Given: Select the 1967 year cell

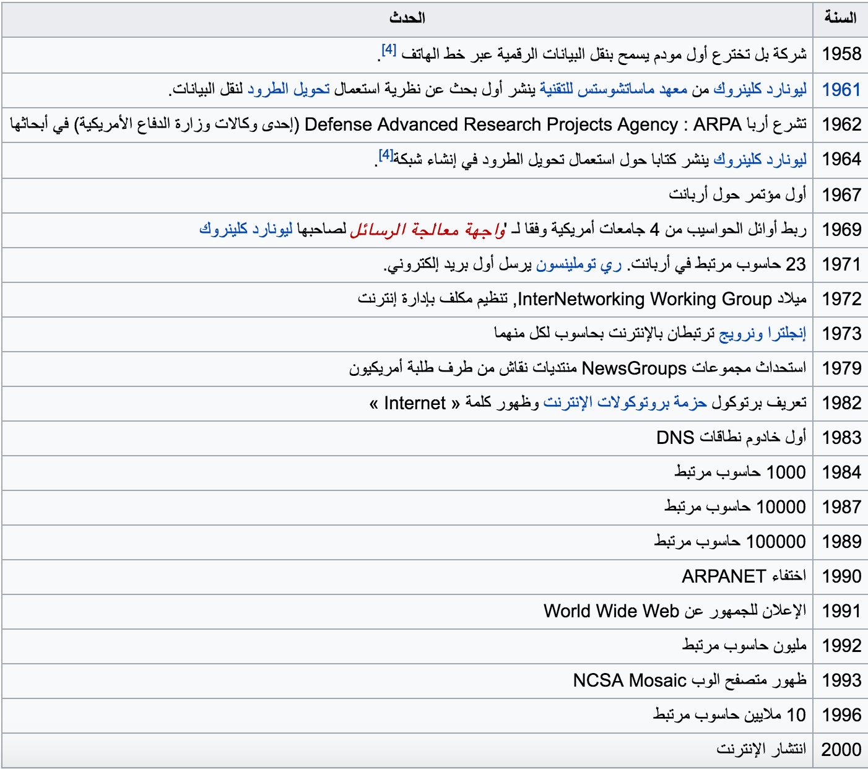Looking at the screenshot, I should pos(841,195).
